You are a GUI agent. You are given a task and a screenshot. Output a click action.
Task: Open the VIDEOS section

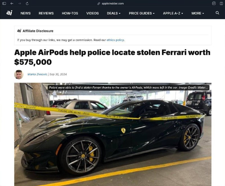point(93,13)
